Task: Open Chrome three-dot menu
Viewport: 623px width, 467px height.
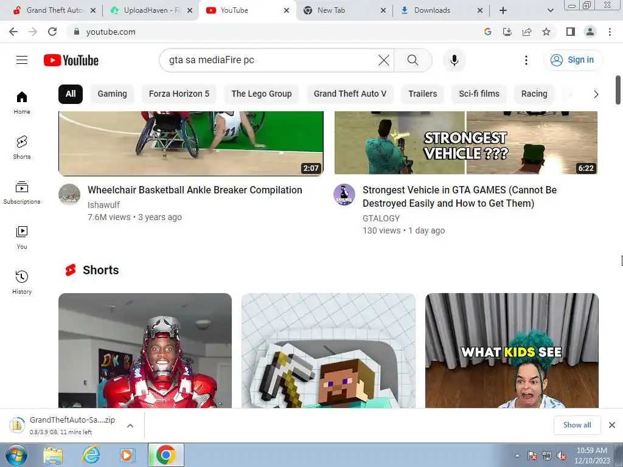Action: pos(610,32)
